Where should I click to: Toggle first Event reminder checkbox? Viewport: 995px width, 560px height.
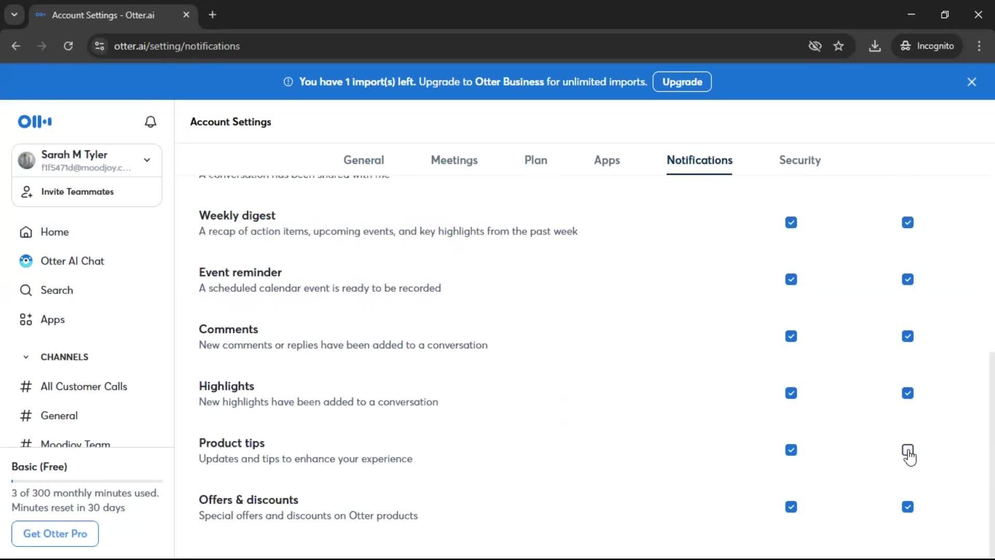click(x=791, y=279)
